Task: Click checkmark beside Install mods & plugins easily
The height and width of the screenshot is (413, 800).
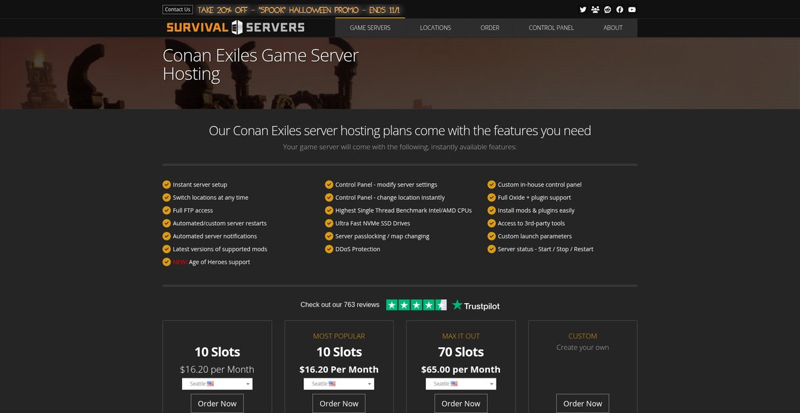Action: tap(492, 210)
